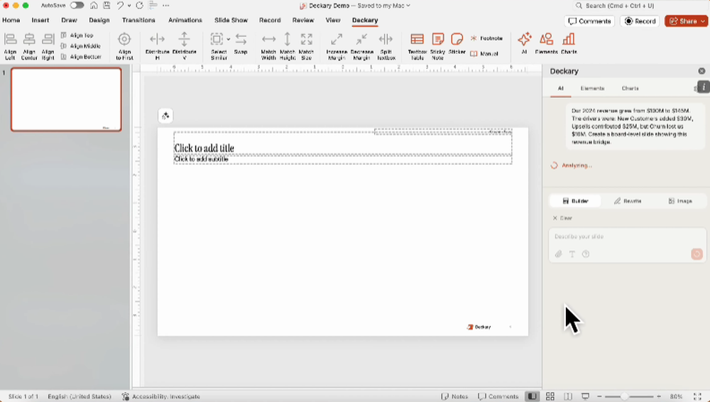The height and width of the screenshot is (402, 710).
Task: Click the Home icon in title bar
Action: coord(94,6)
